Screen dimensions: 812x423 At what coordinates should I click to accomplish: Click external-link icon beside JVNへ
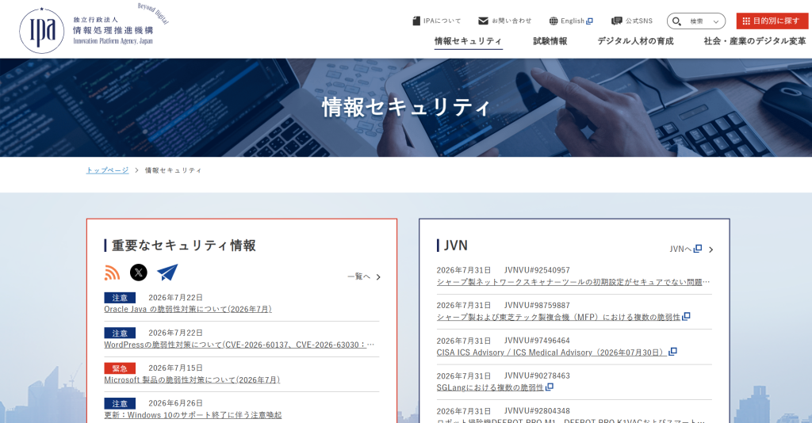click(698, 249)
